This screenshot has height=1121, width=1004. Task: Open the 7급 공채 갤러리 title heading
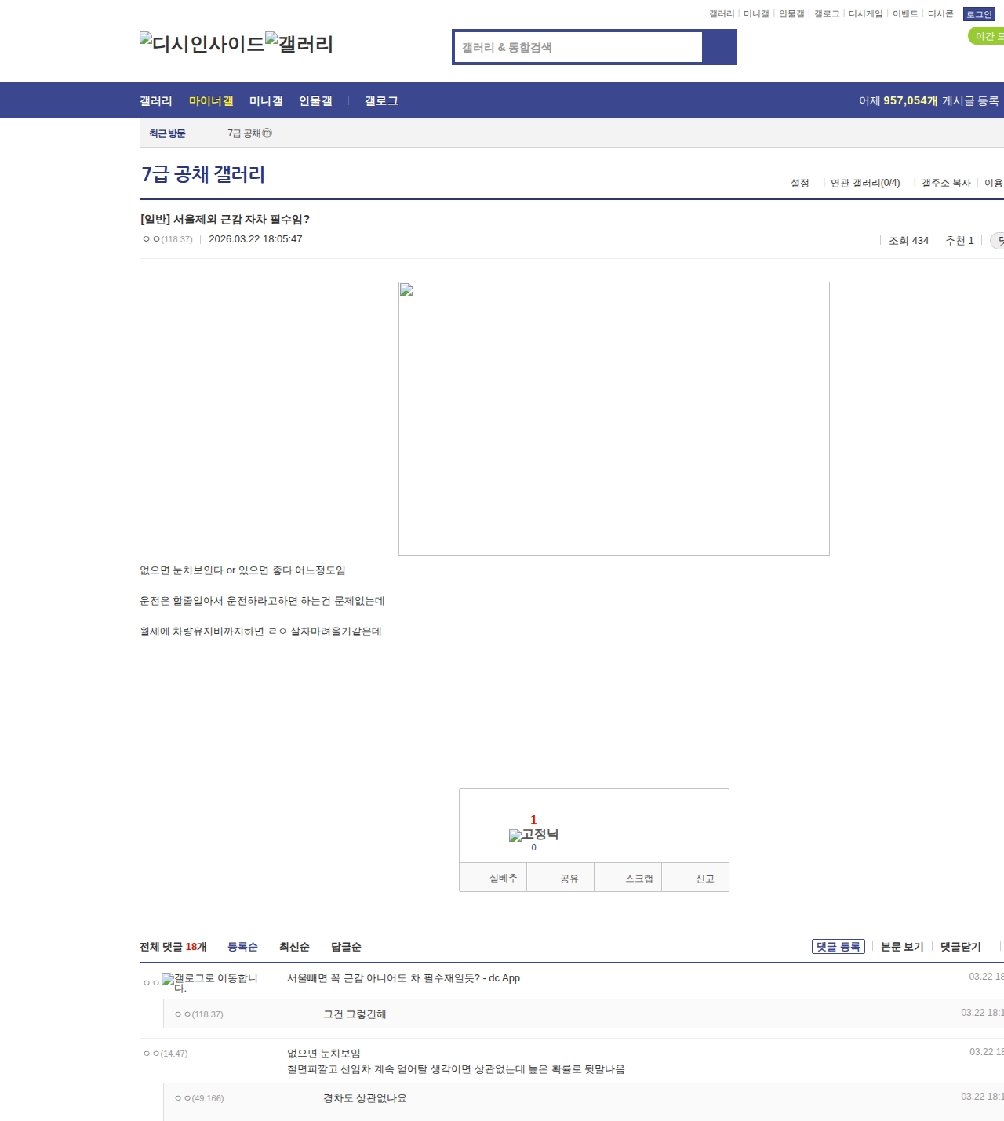click(x=203, y=174)
